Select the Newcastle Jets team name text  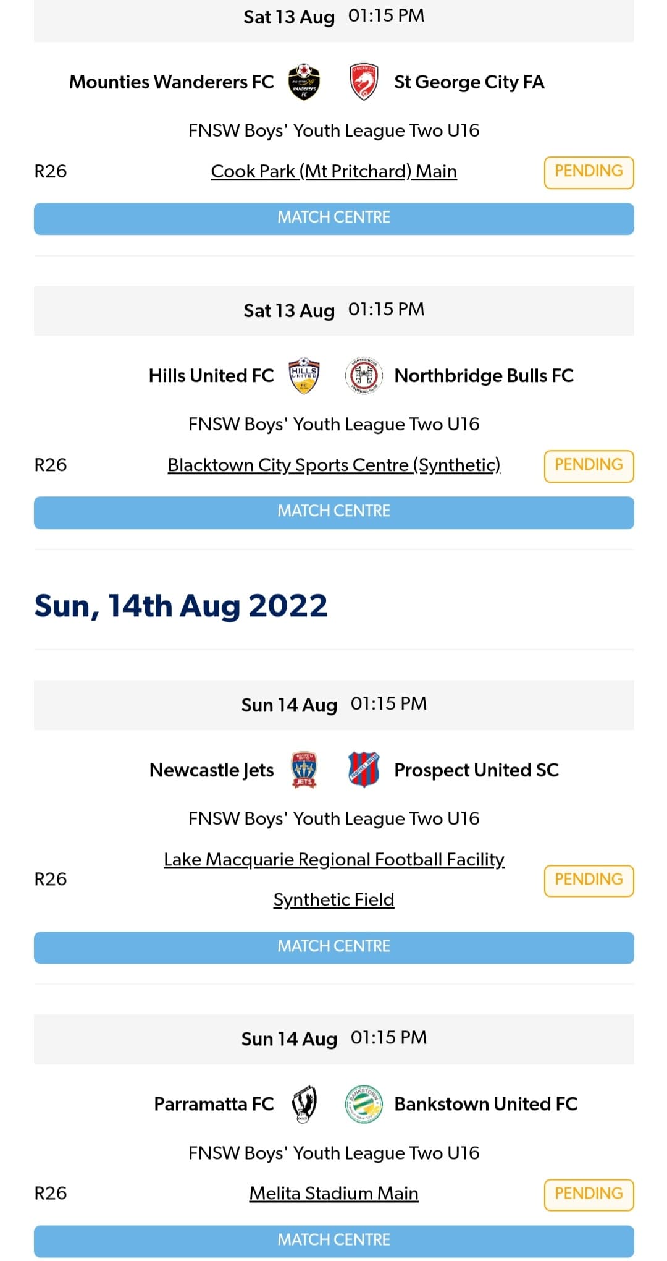pos(211,770)
